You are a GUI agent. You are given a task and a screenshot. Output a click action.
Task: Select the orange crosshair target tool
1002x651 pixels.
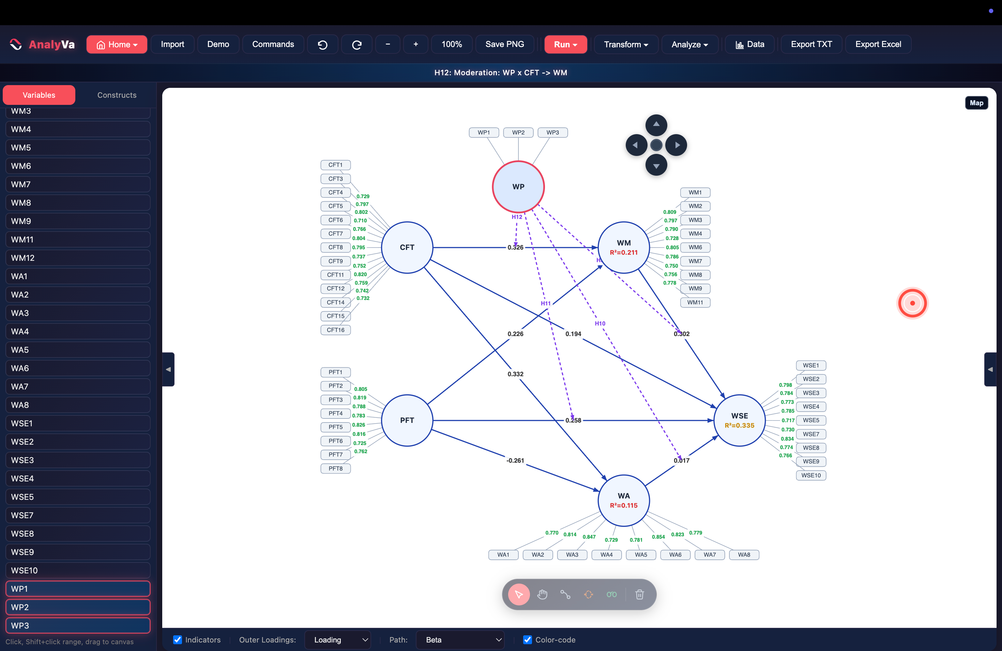pos(589,594)
